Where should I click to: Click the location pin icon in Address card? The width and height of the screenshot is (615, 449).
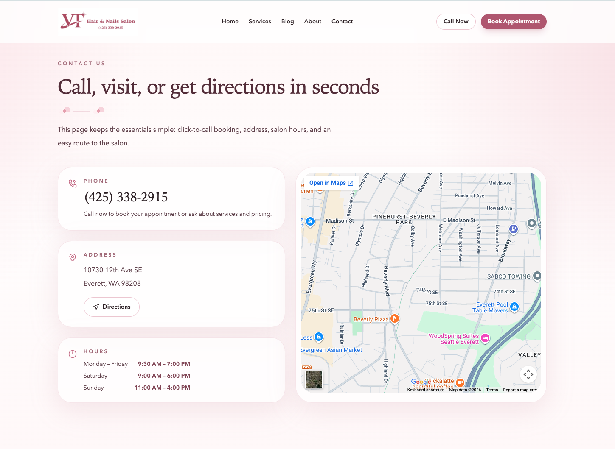pos(73,257)
